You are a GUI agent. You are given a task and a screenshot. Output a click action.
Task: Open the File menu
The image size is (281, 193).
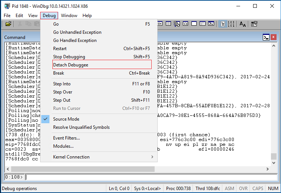[x=7, y=16]
